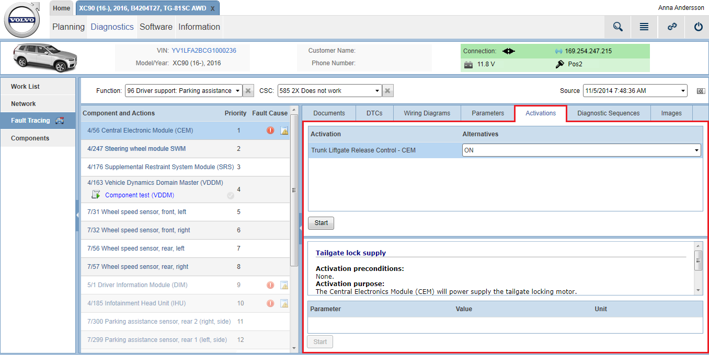709x355 pixels.
Task: Open the Function dropdown
Action: point(184,91)
